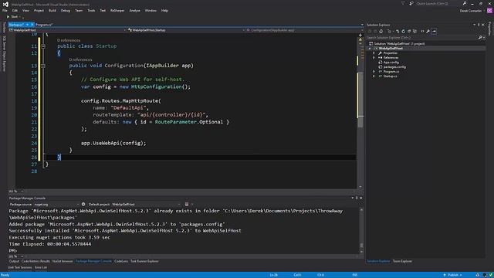Open the File menu
This screenshot has height=278, width=494.
point(5,10)
